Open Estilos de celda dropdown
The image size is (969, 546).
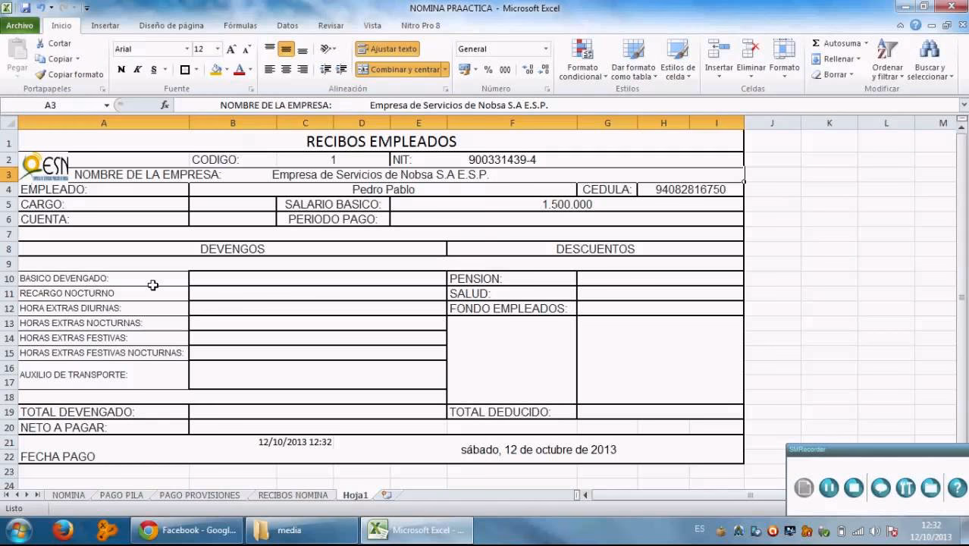point(677,60)
